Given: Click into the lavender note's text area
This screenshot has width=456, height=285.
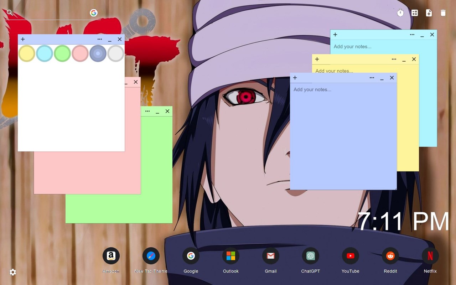Looking at the screenshot, I should click(x=343, y=136).
